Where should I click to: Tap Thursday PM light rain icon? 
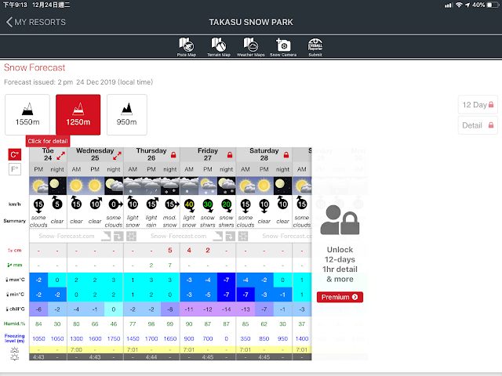(x=151, y=186)
